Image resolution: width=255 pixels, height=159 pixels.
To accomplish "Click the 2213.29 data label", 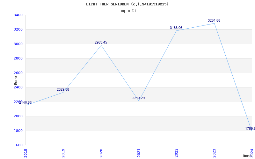I will pyautogui.click(x=138, y=98).
